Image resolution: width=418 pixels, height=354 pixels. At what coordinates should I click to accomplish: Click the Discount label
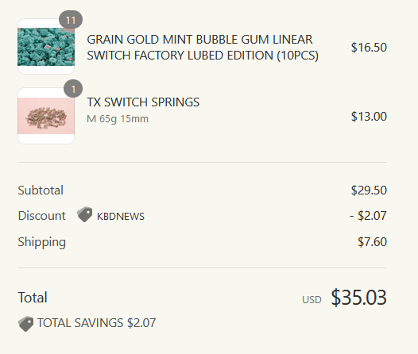coord(41,216)
